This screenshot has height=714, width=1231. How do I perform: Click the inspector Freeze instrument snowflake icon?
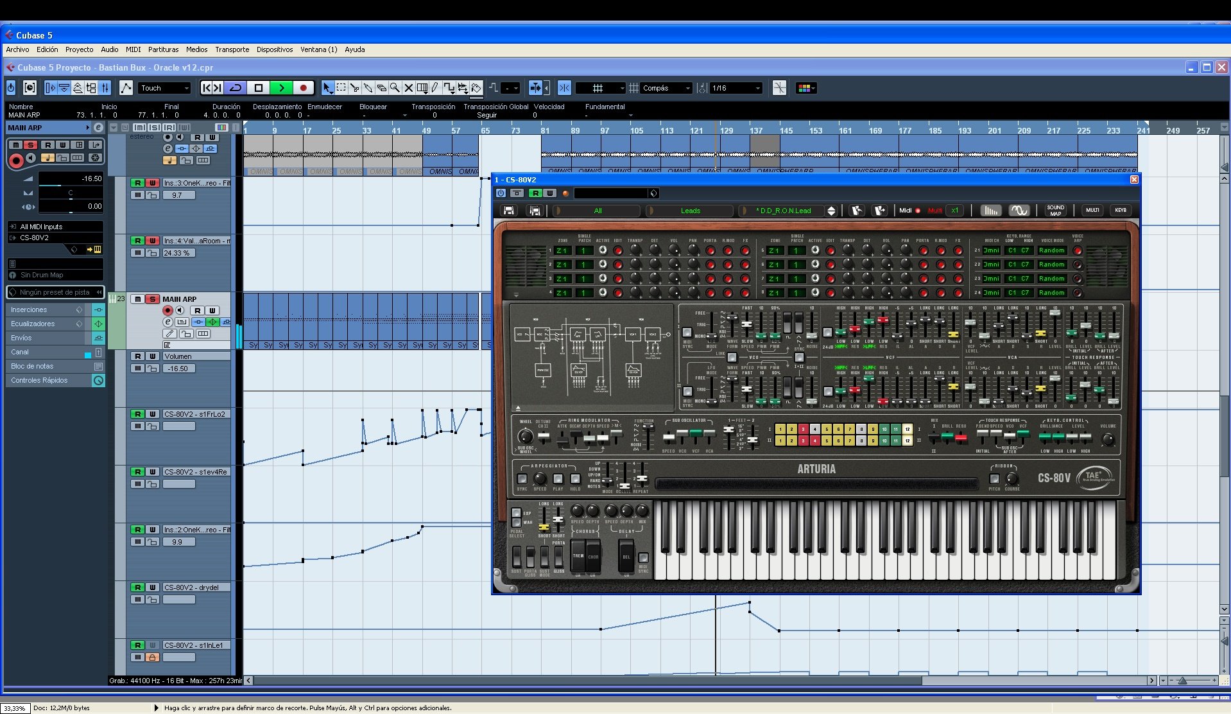[x=95, y=157]
